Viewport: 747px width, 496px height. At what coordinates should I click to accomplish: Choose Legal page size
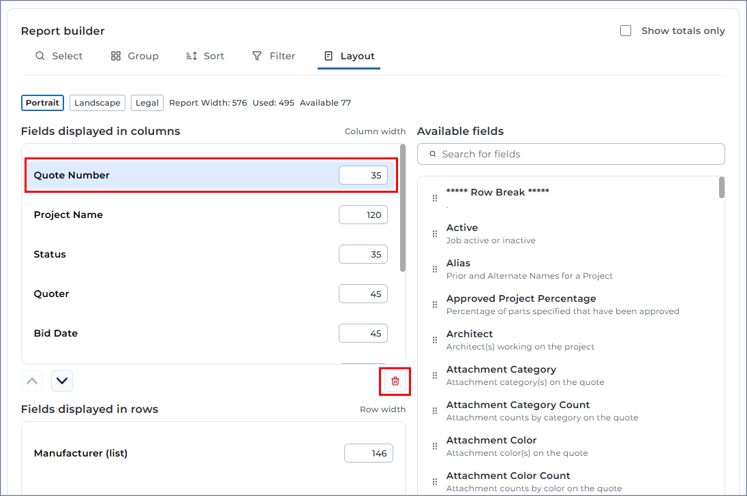(x=147, y=103)
